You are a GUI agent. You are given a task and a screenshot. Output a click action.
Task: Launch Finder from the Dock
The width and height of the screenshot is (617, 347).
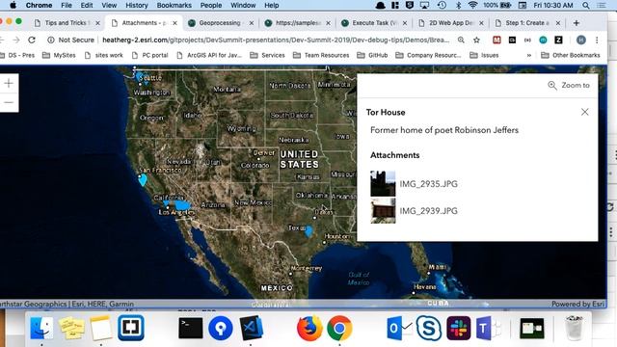coord(41,328)
